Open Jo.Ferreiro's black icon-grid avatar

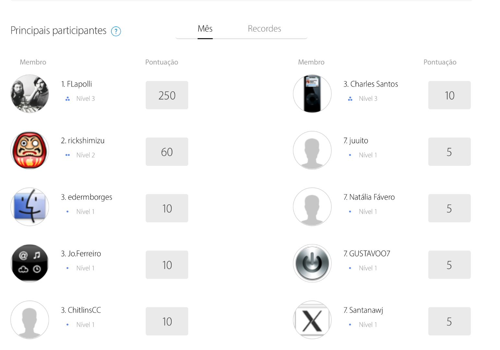[30, 263]
